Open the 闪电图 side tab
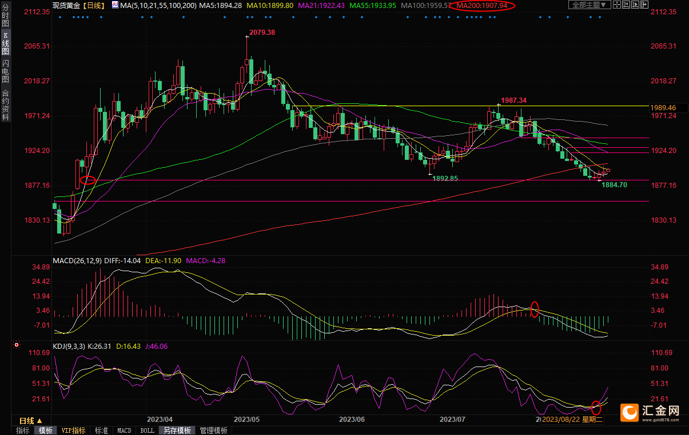Viewport: 689px width, 435px height. coord(6,72)
